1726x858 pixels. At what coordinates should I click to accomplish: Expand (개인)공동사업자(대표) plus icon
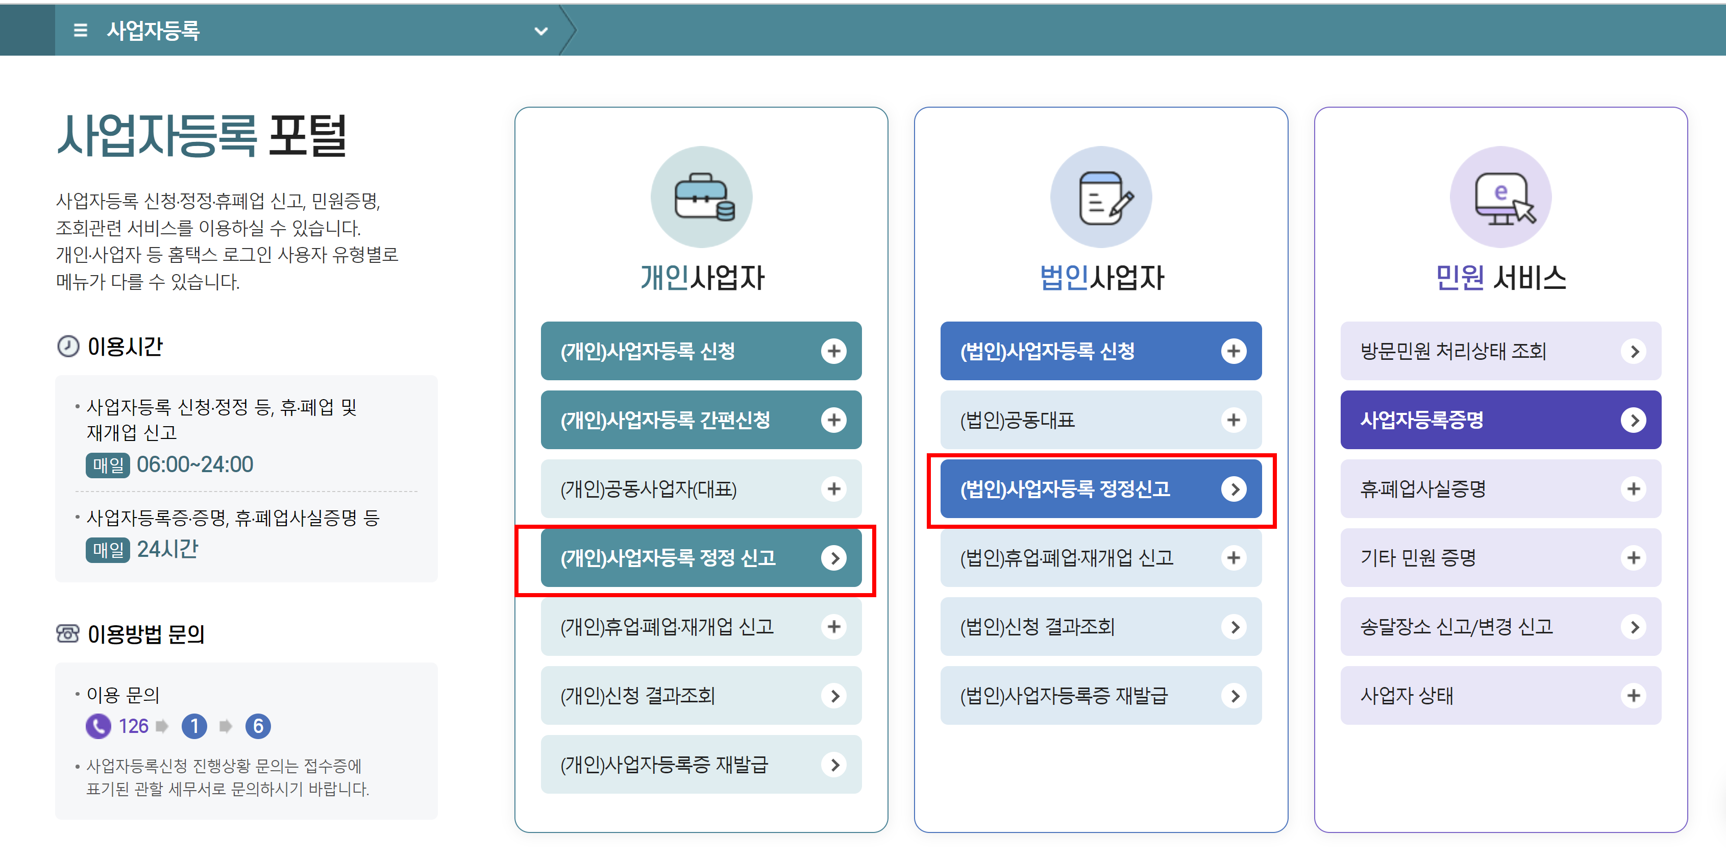(833, 489)
